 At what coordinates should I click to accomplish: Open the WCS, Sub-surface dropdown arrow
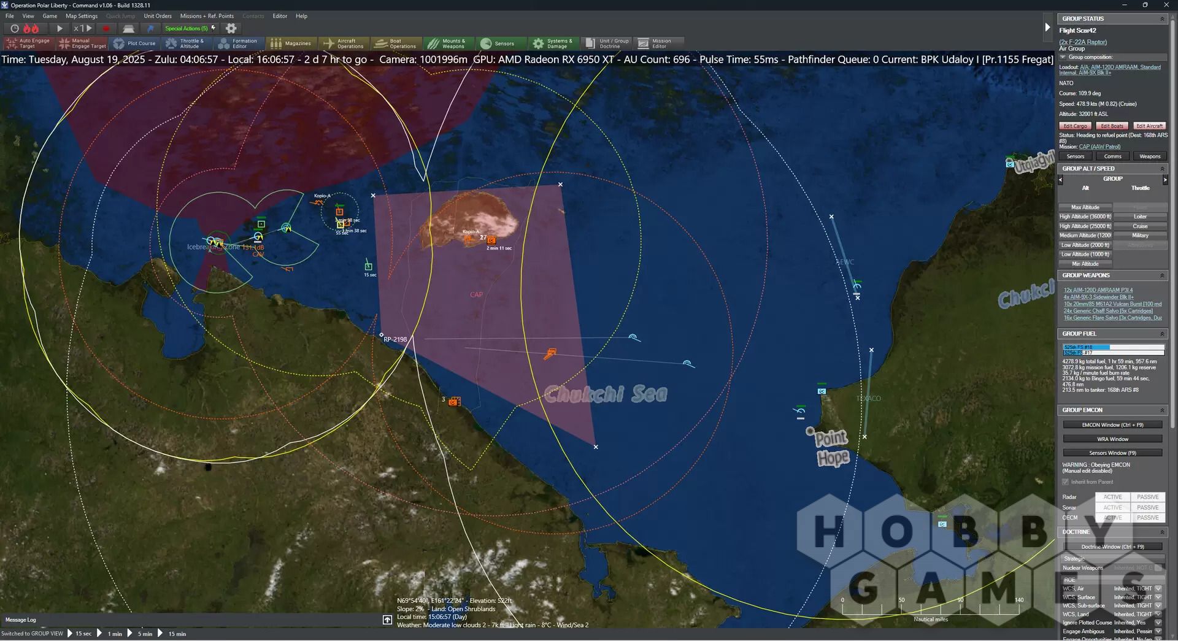[1158, 606]
